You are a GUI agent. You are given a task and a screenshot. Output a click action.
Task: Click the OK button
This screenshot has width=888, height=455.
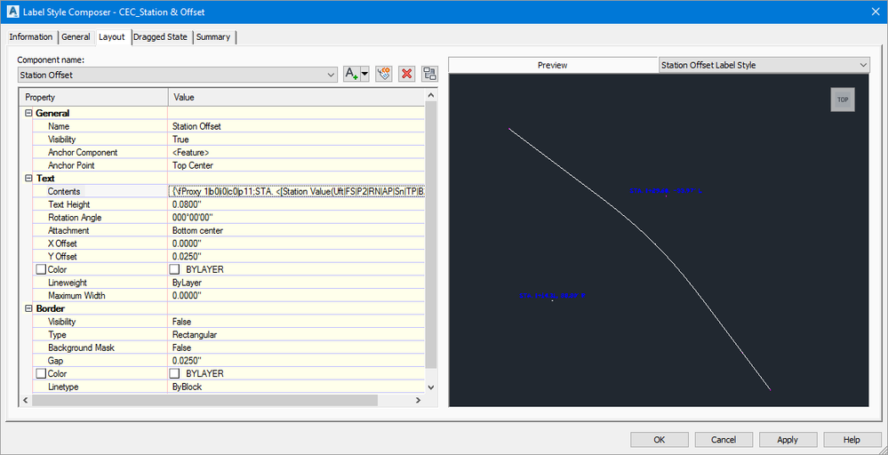[x=660, y=440]
